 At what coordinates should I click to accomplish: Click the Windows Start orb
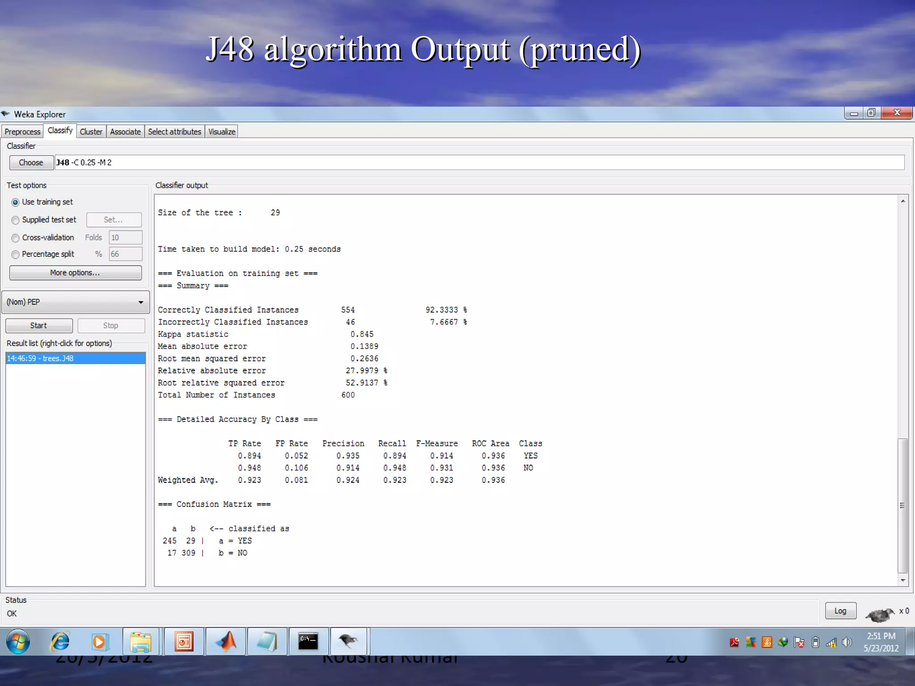click(x=18, y=641)
